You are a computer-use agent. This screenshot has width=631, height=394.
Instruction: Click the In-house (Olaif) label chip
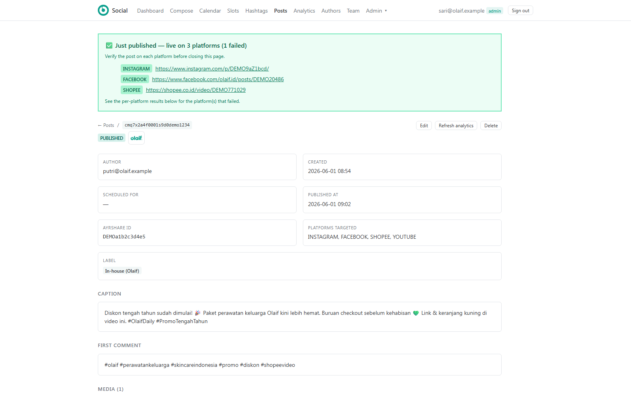pos(122,271)
